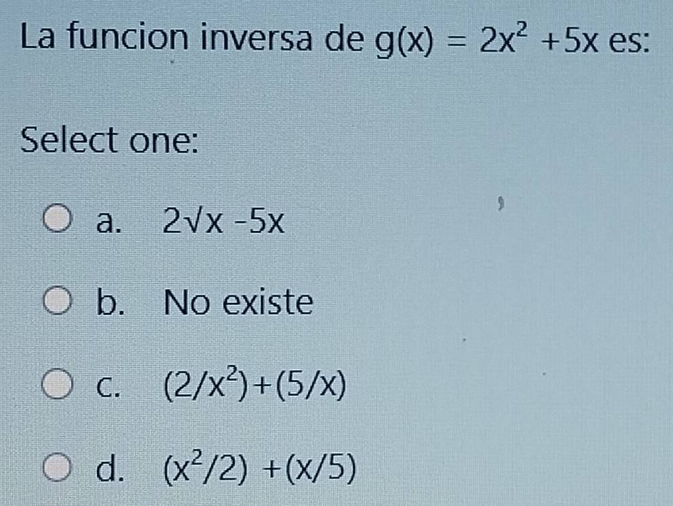Select answer option d radio button
Image resolution: width=673 pixels, height=506 pixels.
pyautogui.click(x=58, y=467)
